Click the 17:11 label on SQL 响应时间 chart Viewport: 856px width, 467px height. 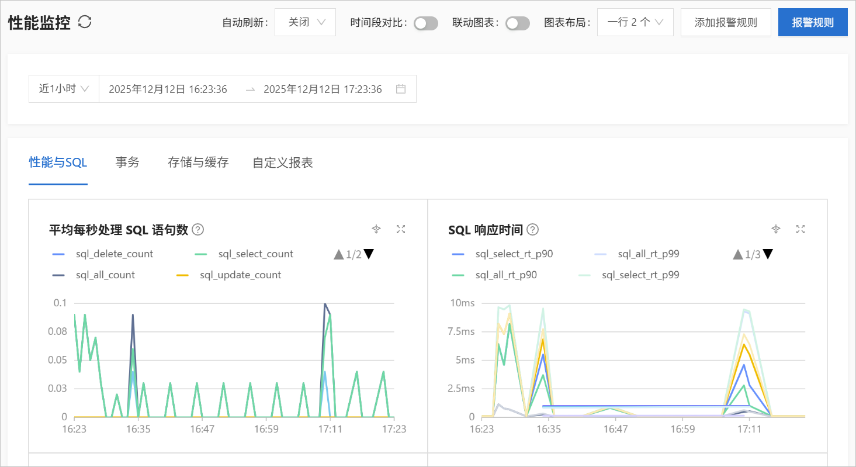click(x=749, y=429)
